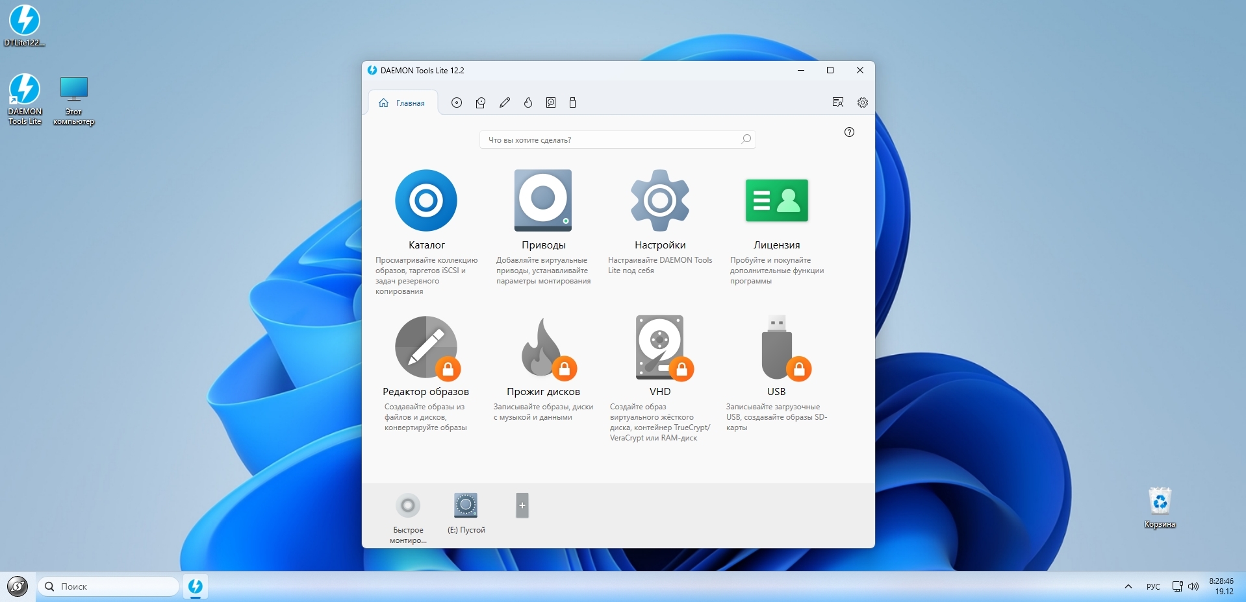Click the news feedback icon near settings
The height and width of the screenshot is (602, 1246).
pos(838,102)
